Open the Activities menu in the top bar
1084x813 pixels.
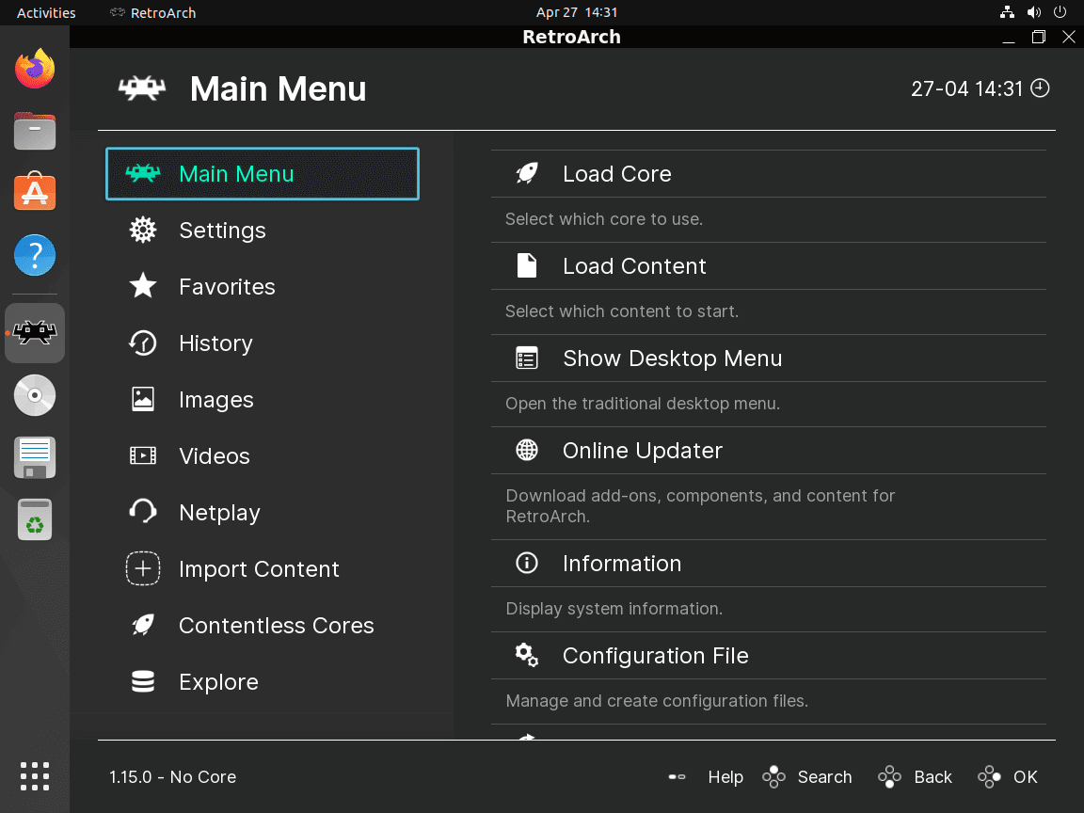46,12
